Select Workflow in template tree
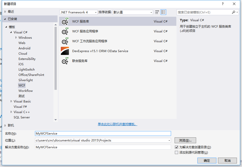The height and width of the screenshot is (167, 242). (26, 91)
